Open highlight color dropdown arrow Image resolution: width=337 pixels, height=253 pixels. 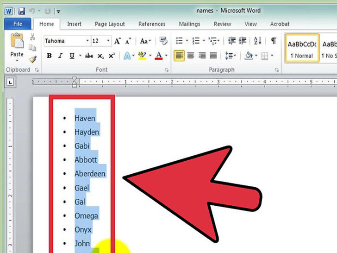(150, 56)
